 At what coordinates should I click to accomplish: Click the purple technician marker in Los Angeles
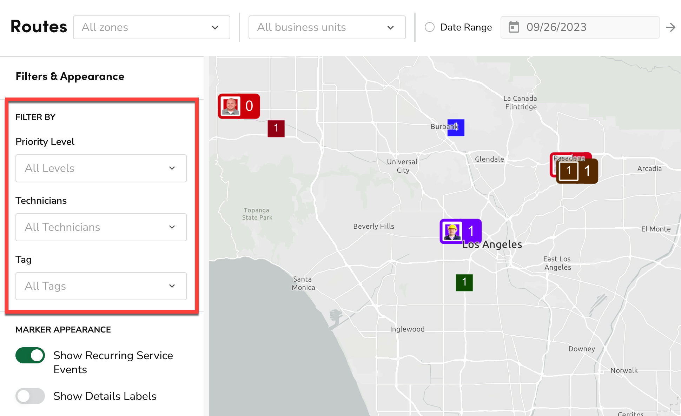click(460, 231)
